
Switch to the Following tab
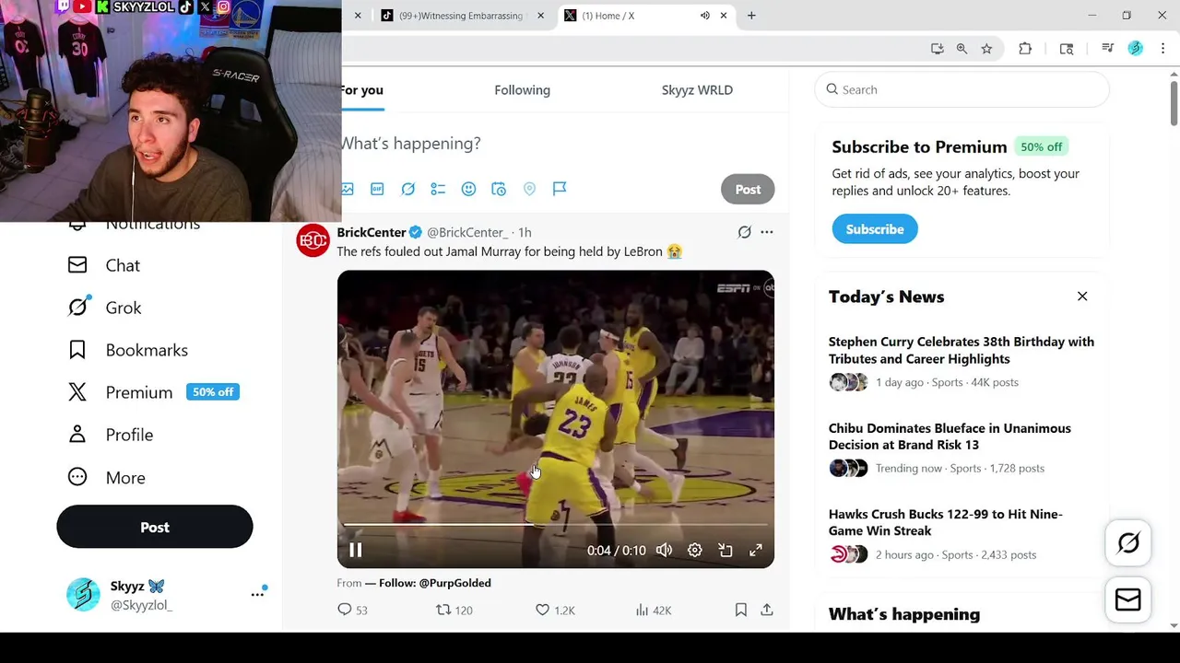point(522,90)
